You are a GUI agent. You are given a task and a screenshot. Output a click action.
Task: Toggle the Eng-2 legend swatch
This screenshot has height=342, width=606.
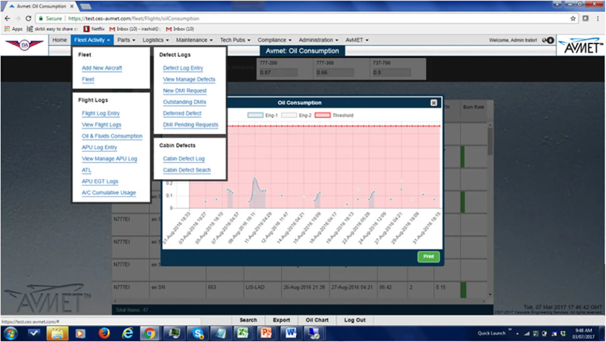[288, 115]
